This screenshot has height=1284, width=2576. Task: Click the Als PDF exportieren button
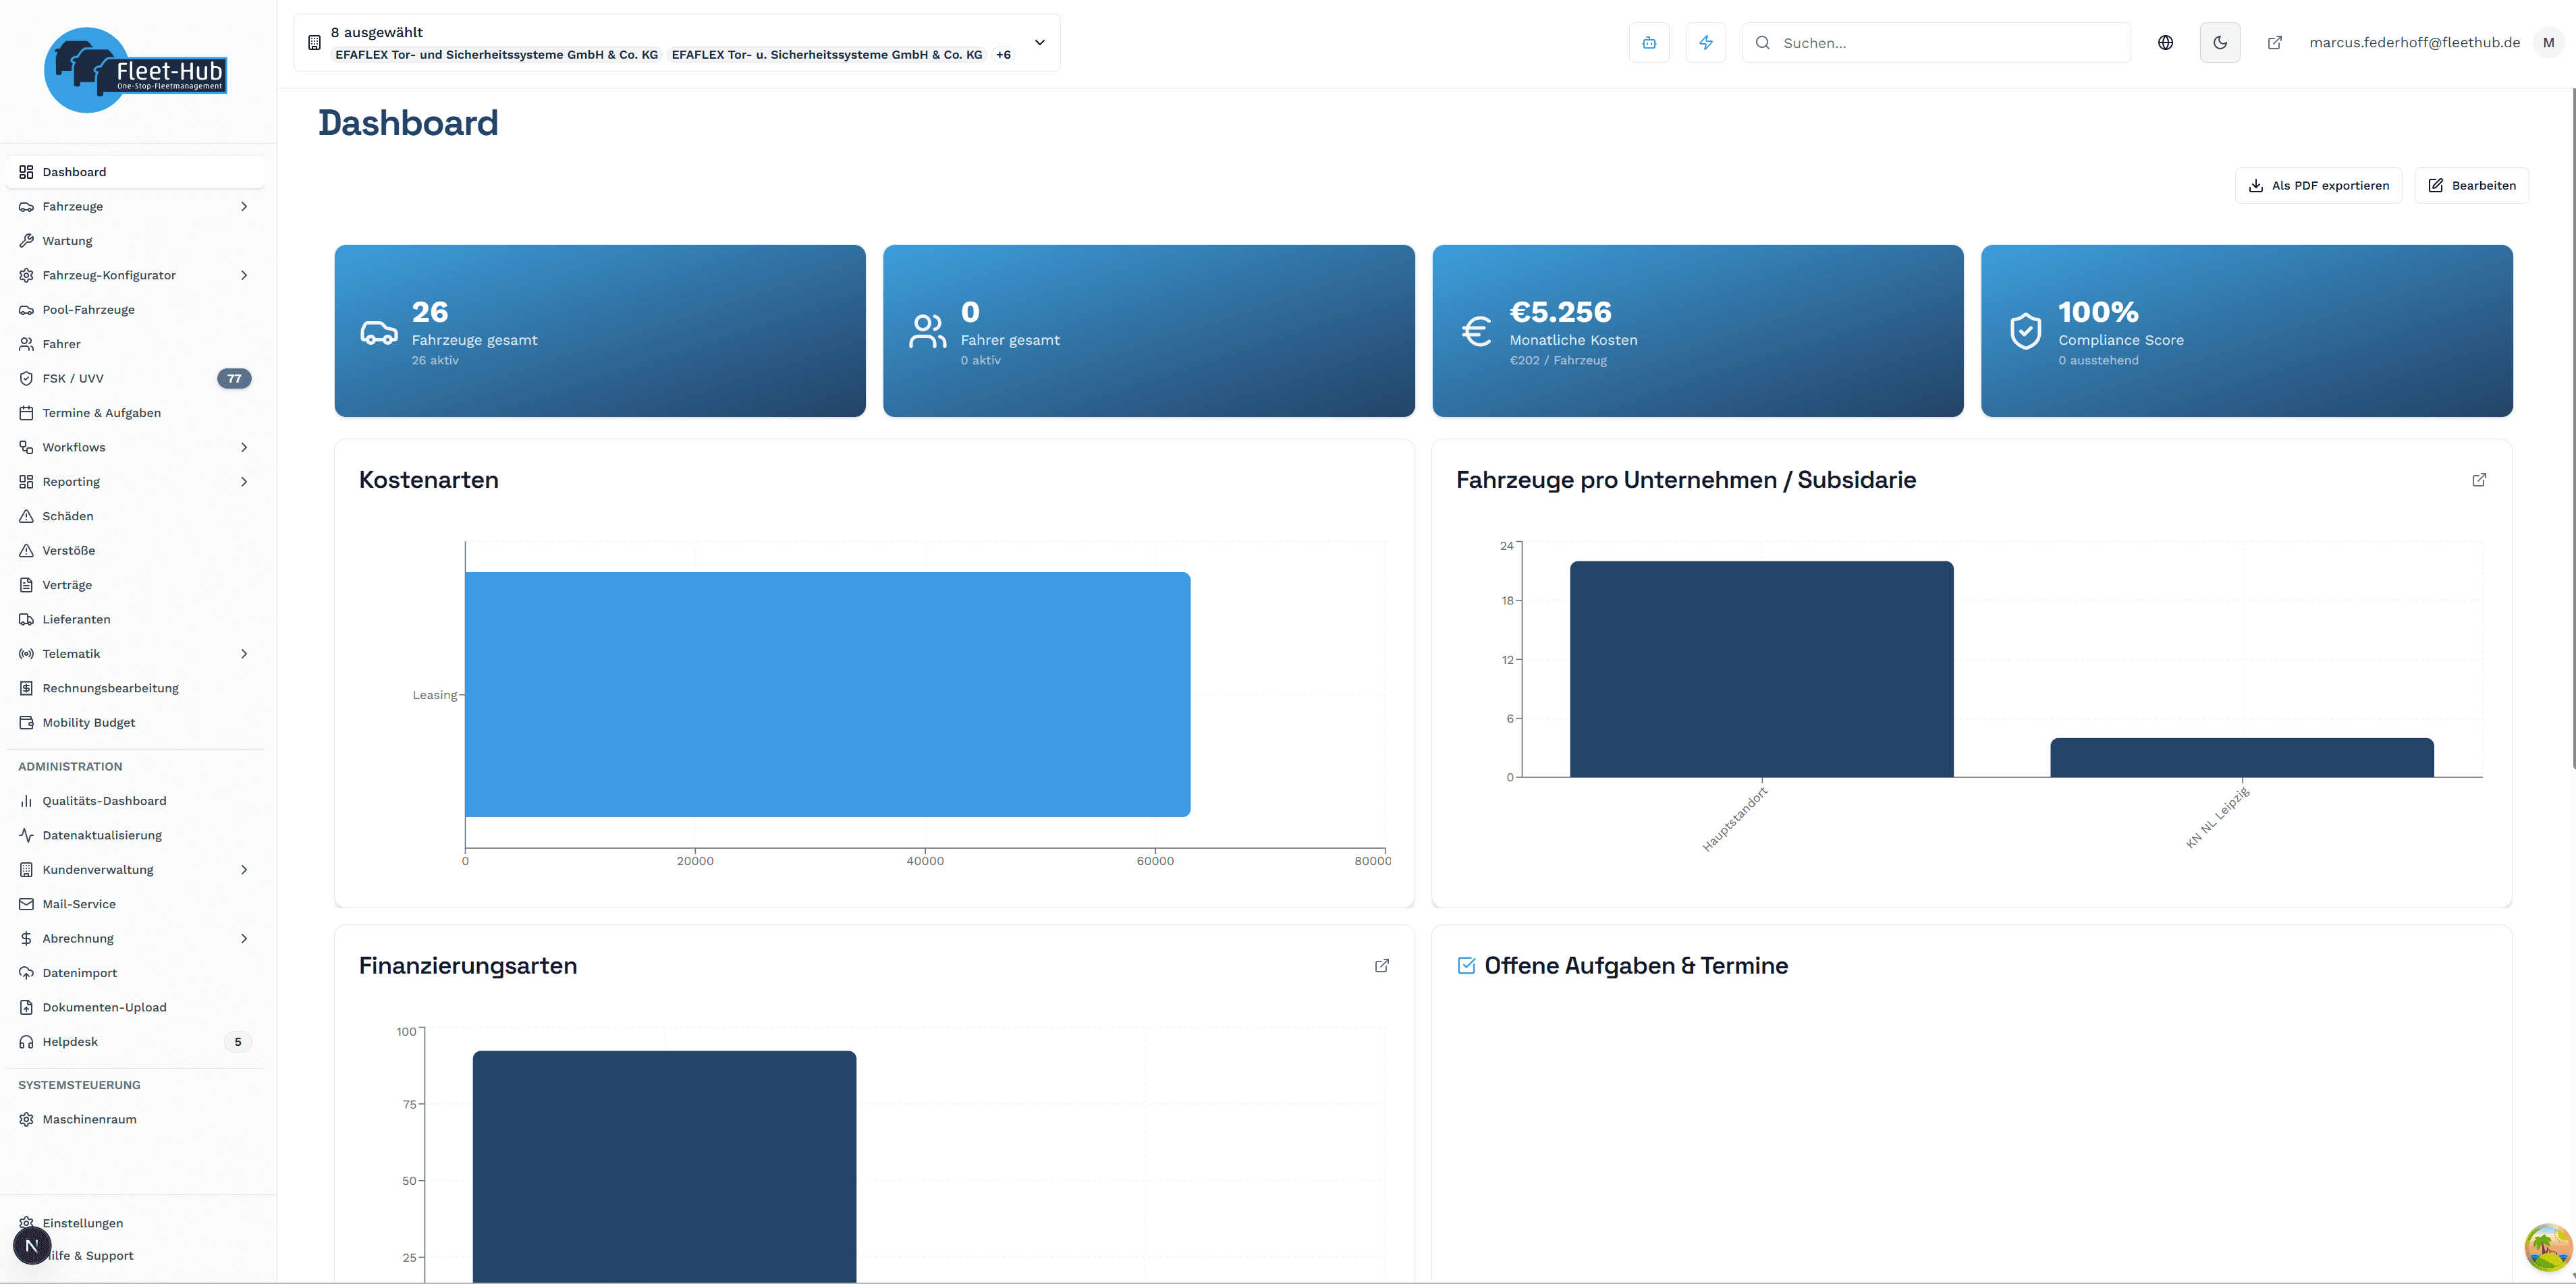[2318, 185]
